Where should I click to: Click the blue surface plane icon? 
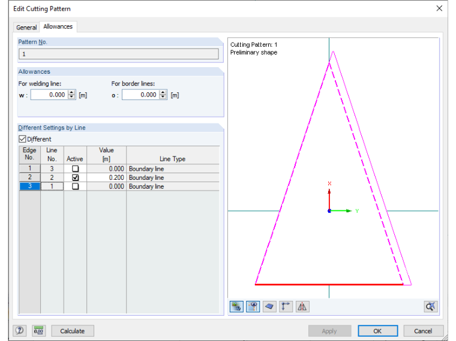(269, 306)
